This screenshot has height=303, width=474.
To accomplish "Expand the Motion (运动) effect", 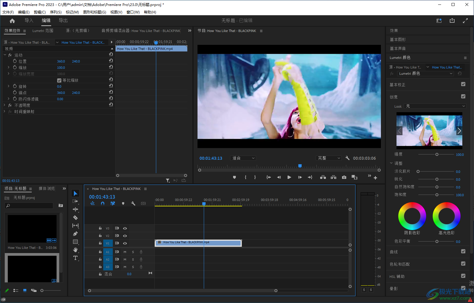I will 5,55.
